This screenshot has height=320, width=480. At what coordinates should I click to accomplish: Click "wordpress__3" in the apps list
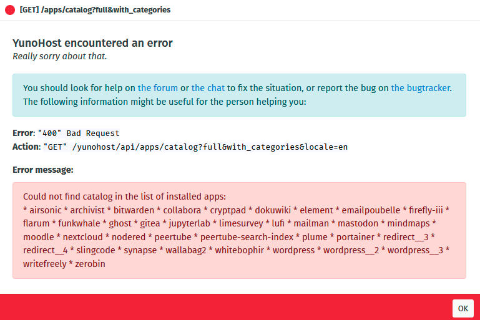coord(415,250)
